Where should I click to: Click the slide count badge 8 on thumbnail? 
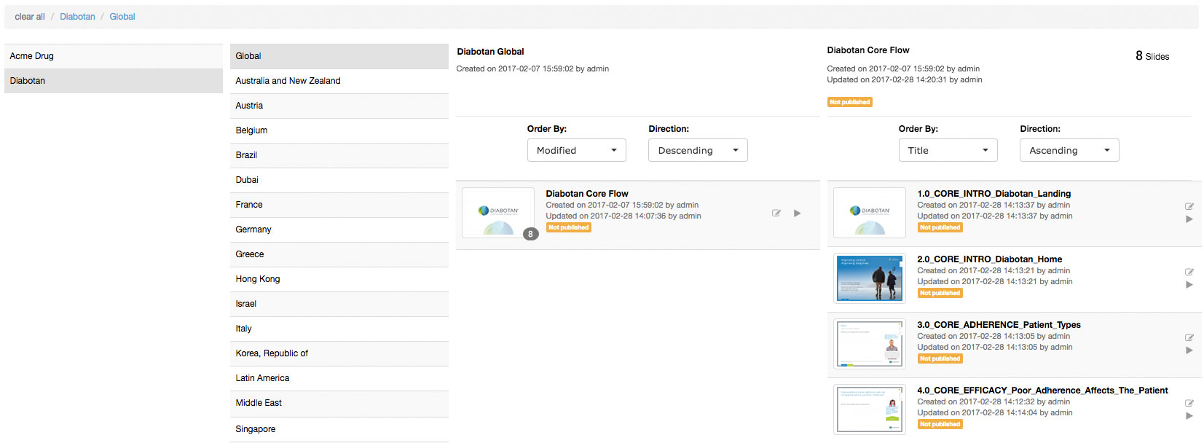tap(531, 234)
